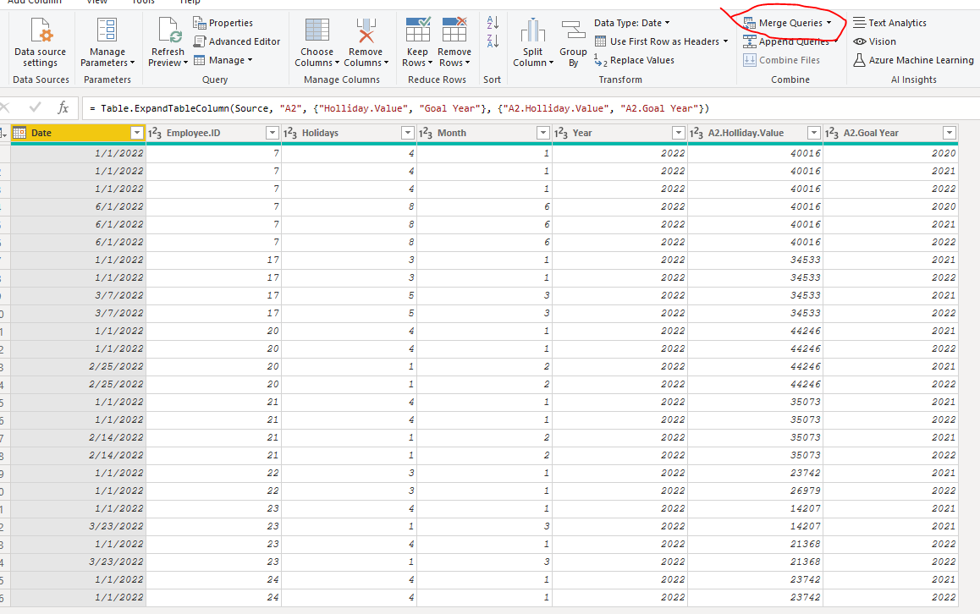The height and width of the screenshot is (614, 980).
Task: Click Employee.ID column type icon
Action: pos(154,133)
